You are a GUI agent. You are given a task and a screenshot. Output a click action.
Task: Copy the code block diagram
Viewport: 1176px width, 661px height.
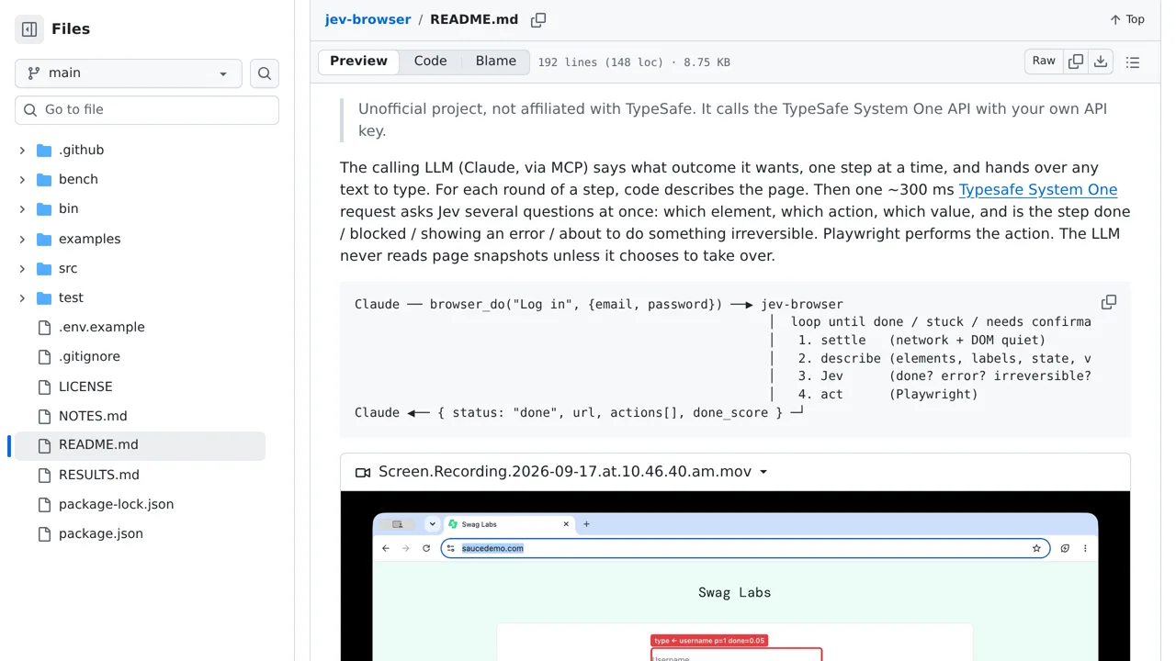1109,302
